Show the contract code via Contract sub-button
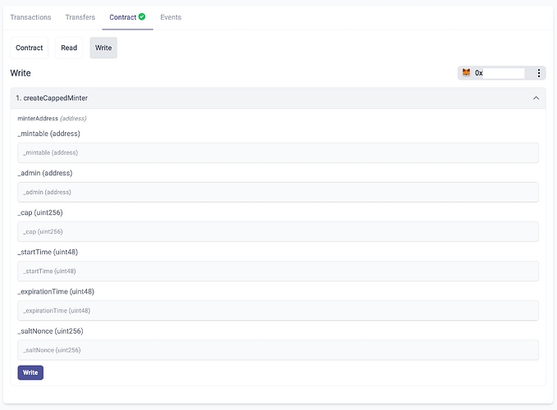Image resolution: width=557 pixels, height=410 pixels. coord(30,48)
